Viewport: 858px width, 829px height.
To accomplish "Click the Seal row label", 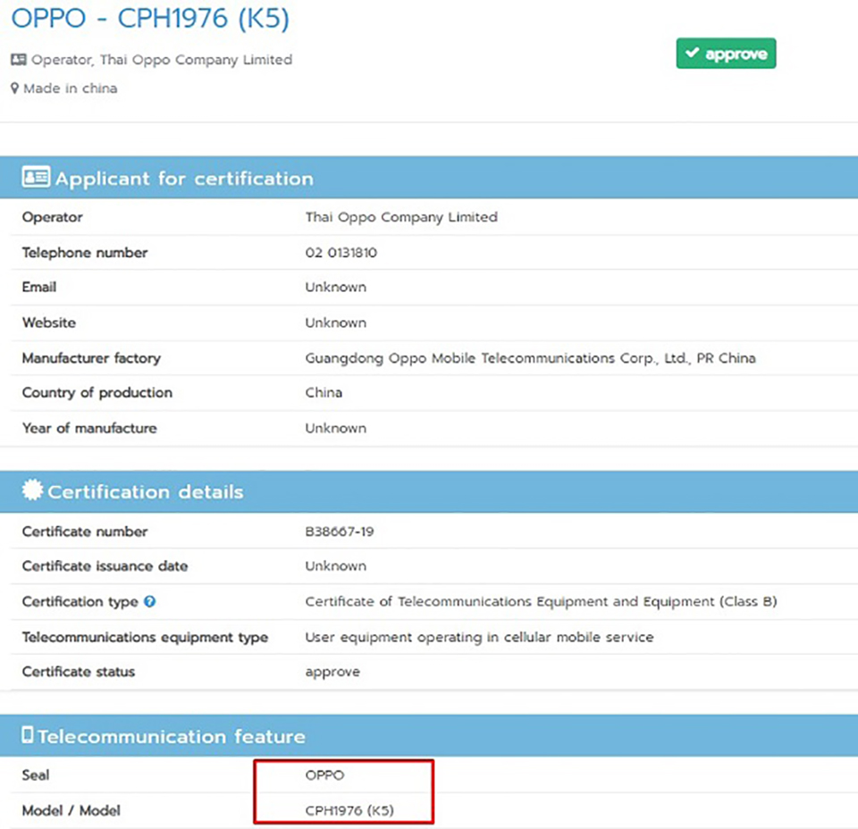I will point(36,775).
